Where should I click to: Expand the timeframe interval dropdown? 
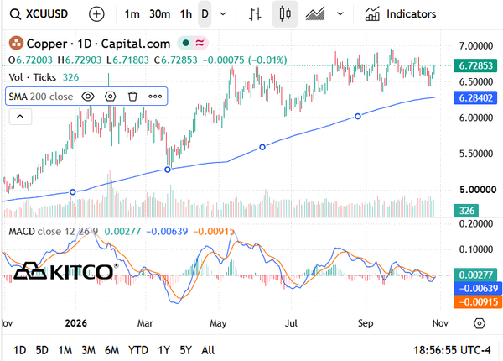[223, 14]
